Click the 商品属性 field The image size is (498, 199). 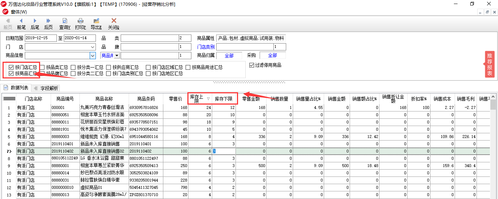[x=251, y=38]
